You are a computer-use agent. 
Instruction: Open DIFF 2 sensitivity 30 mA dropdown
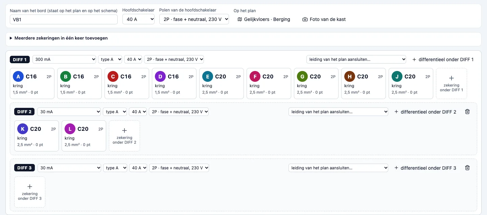[x=69, y=112]
